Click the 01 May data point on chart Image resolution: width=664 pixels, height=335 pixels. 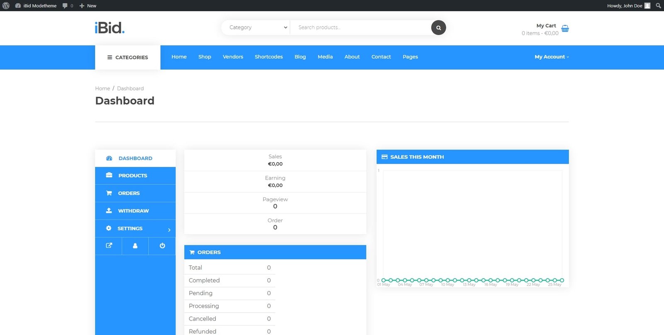[383, 280]
